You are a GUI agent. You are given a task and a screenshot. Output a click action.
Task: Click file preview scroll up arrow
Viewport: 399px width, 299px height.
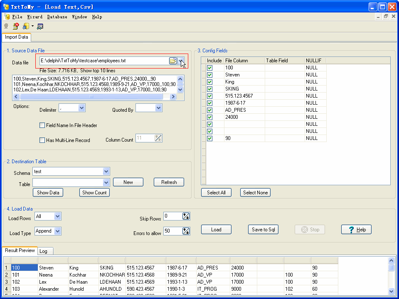tap(180, 79)
